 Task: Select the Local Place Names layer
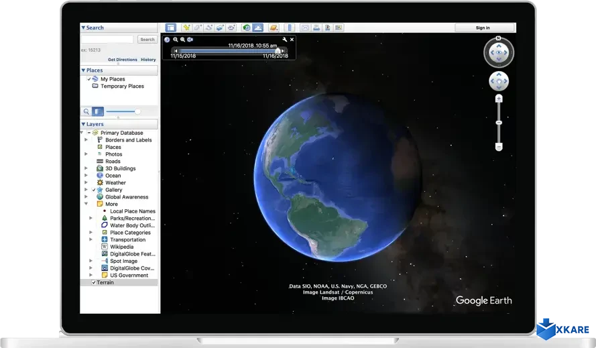pyautogui.click(x=133, y=211)
